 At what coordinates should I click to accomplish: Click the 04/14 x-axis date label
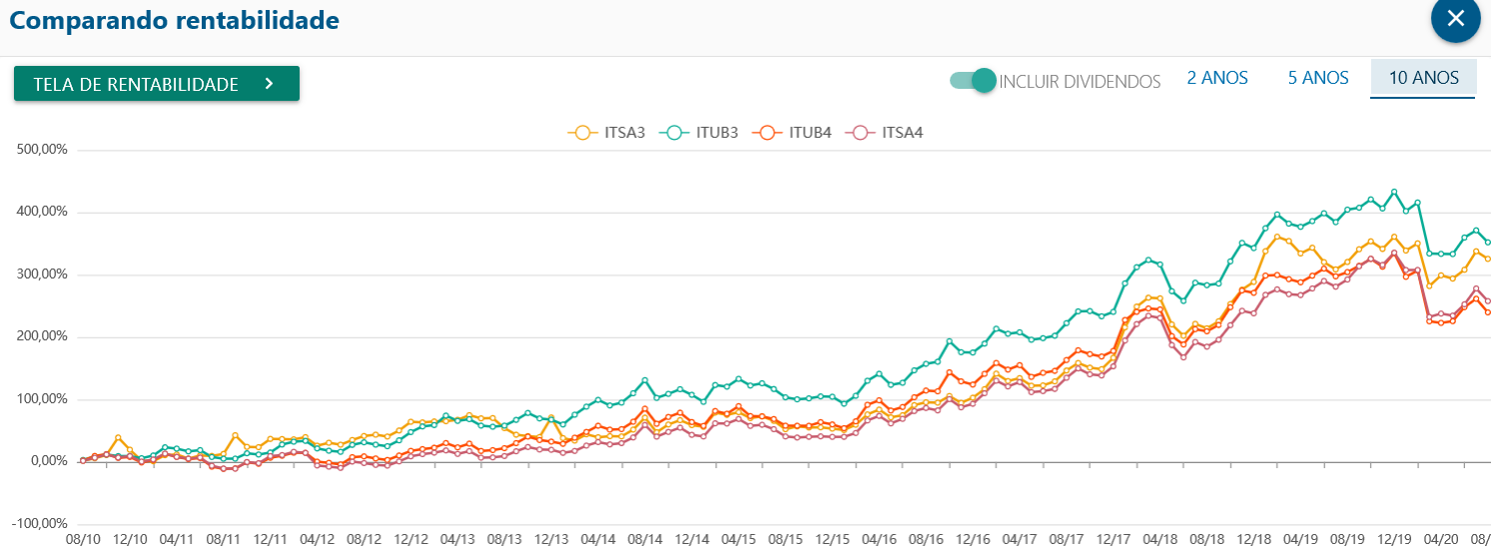coord(598,539)
